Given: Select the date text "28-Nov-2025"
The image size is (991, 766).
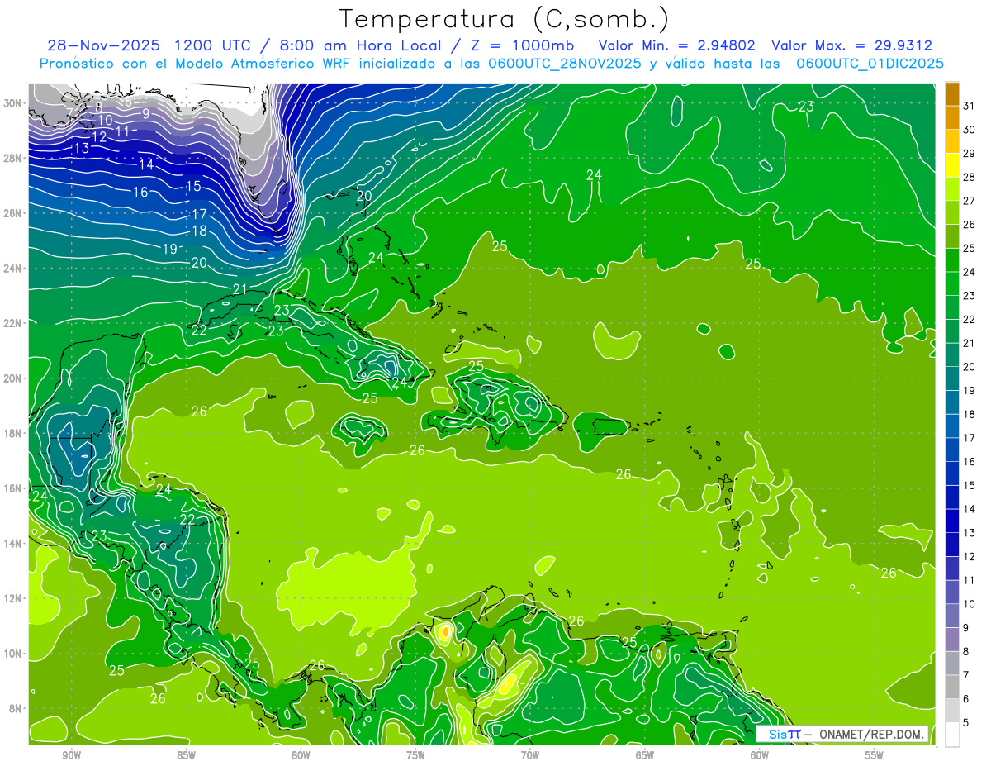Looking at the screenshot, I should pos(98,45).
